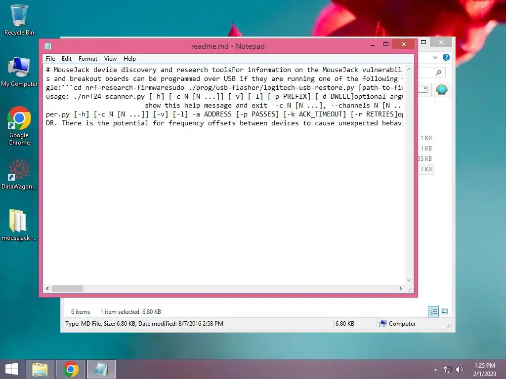Click the Explorer search magnifier icon
506x379 pixels.
click(438, 73)
